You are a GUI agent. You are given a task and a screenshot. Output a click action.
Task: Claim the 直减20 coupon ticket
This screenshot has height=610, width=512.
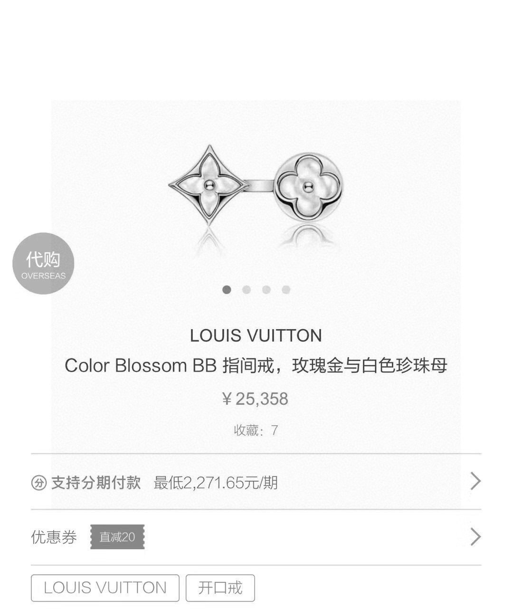coord(117,537)
